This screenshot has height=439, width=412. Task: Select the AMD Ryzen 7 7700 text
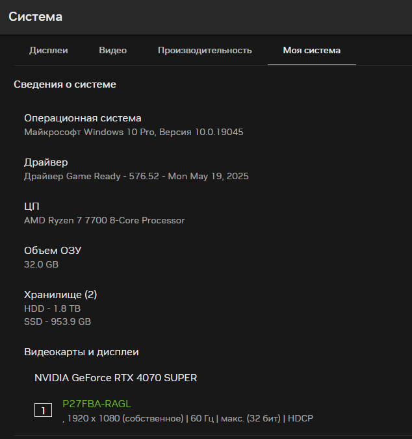pyautogui.click(x=105, y=220)
